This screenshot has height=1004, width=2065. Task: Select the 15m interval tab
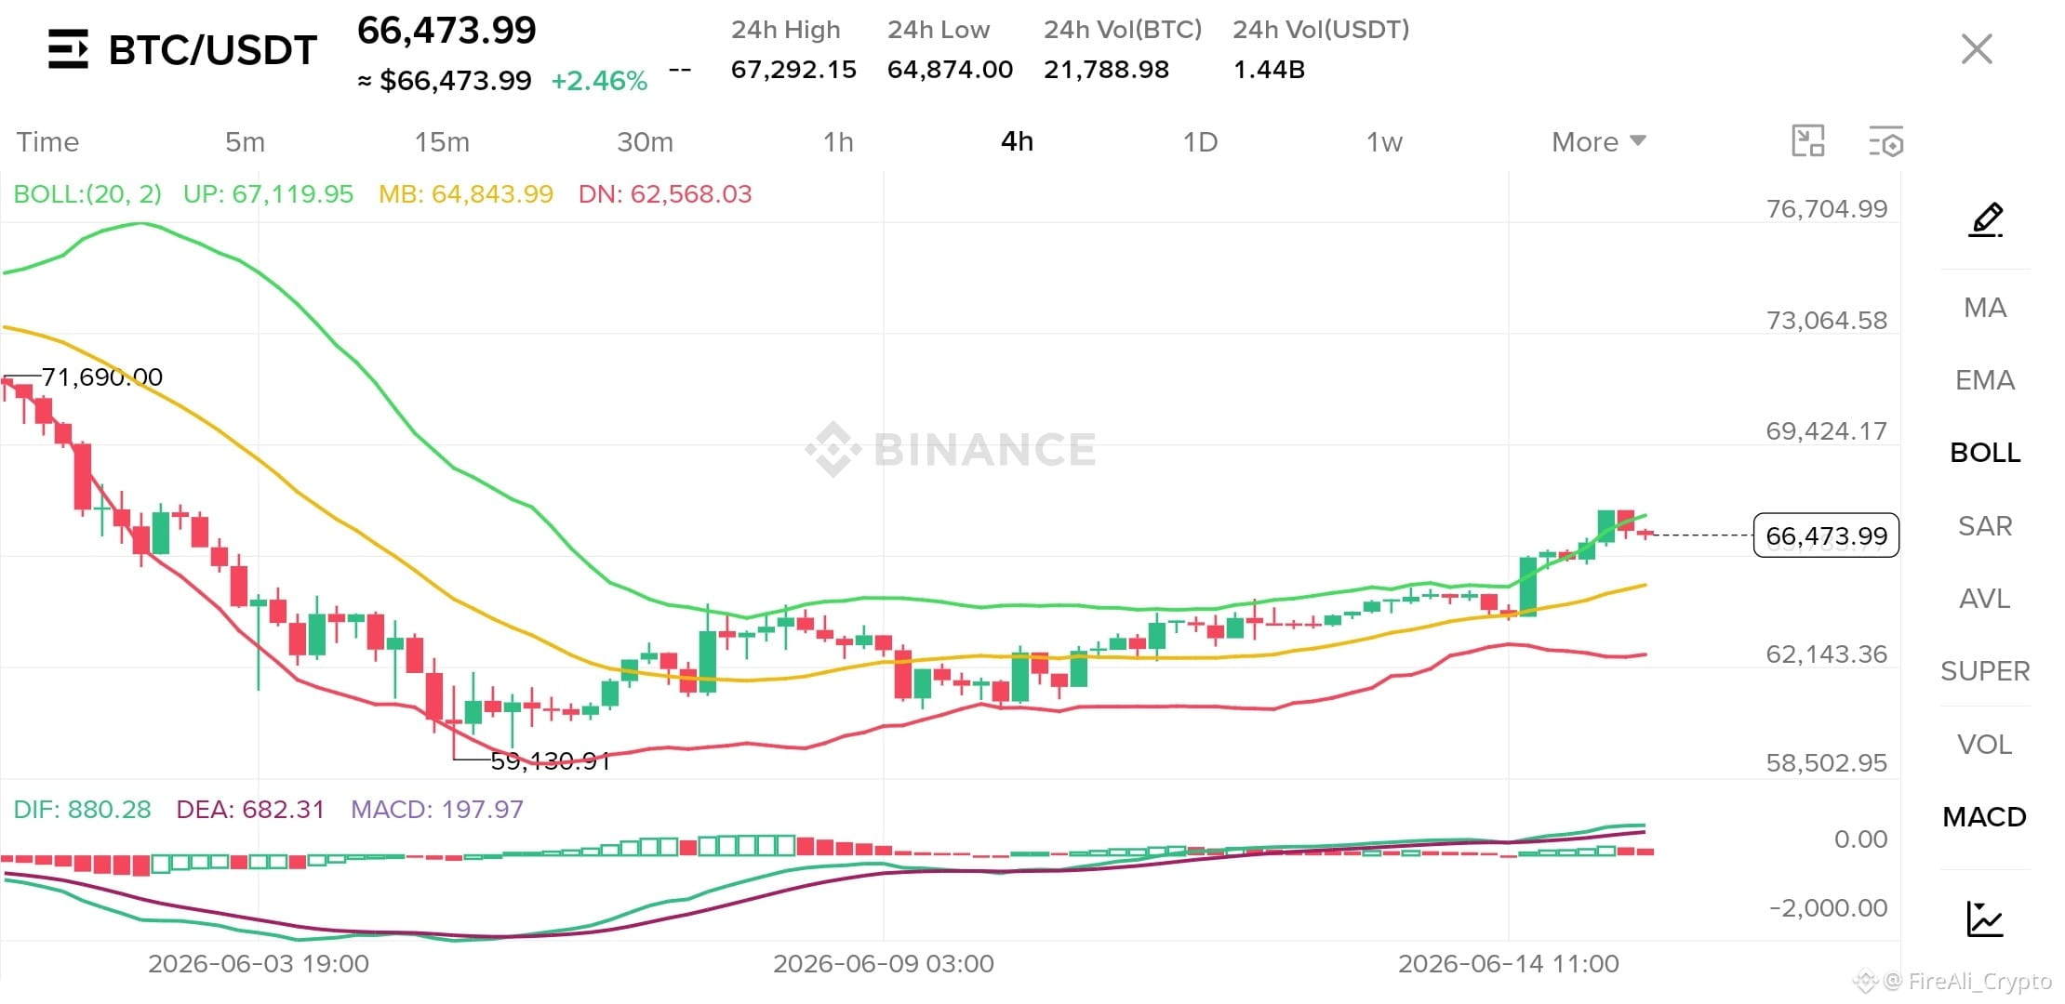point(442,141)
